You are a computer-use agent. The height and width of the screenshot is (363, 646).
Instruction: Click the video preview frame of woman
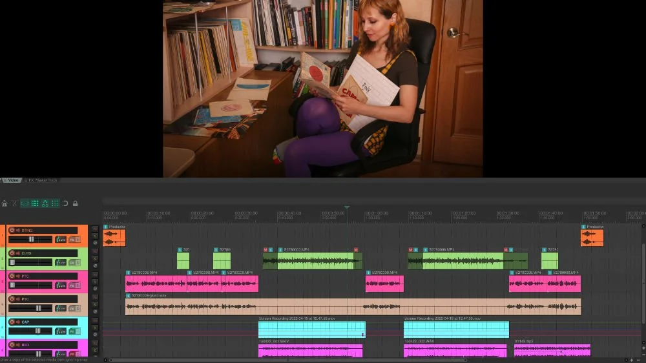pos(323,88)
